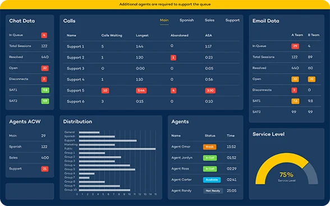Screen dimensions: 330x206
Task: Click Agents ACW Support red badge 21
Action: pyautogui.click(x=45, y=169)
